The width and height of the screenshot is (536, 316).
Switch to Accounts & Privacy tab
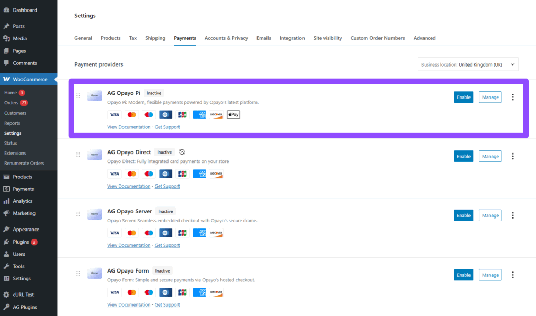point(226,38)
